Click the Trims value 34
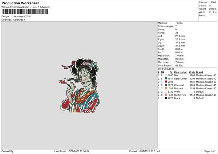This screenshot has width=218, height=154. (177, 33)
